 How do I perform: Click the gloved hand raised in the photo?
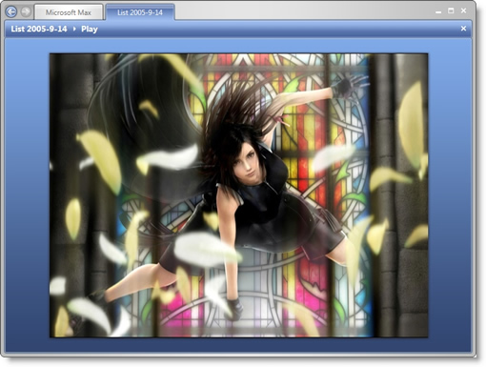tap(345, 87)
